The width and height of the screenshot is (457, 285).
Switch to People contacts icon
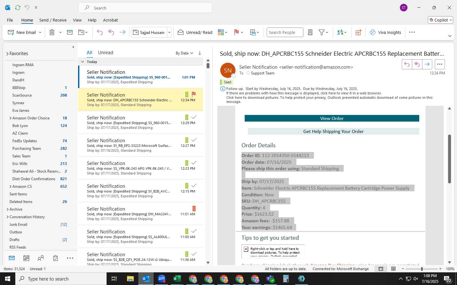click(41, 258)
